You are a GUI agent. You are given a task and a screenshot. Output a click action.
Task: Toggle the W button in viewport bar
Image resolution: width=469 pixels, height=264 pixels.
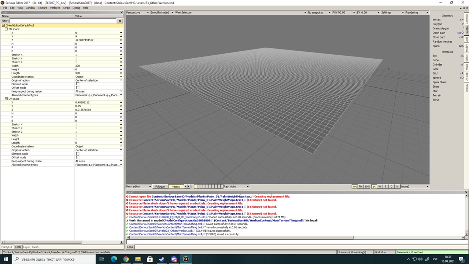pyautogui.click(x=380, y=187)
